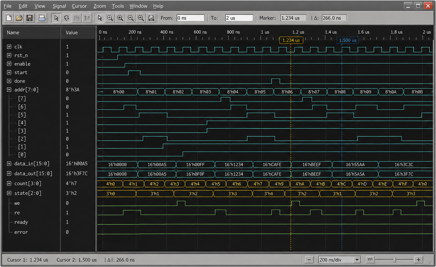Click Cursor 2: 1.500 us in status bar
This screenshot has height=267, width=436.
[77, 260]
